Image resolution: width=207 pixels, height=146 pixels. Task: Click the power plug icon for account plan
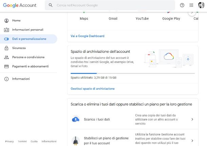pyautogui.click(x=76, y=141)
